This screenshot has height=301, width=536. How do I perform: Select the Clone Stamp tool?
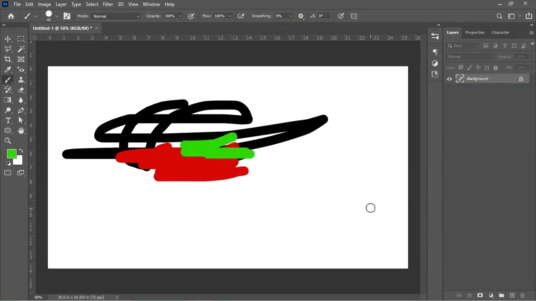click(21, 80)
